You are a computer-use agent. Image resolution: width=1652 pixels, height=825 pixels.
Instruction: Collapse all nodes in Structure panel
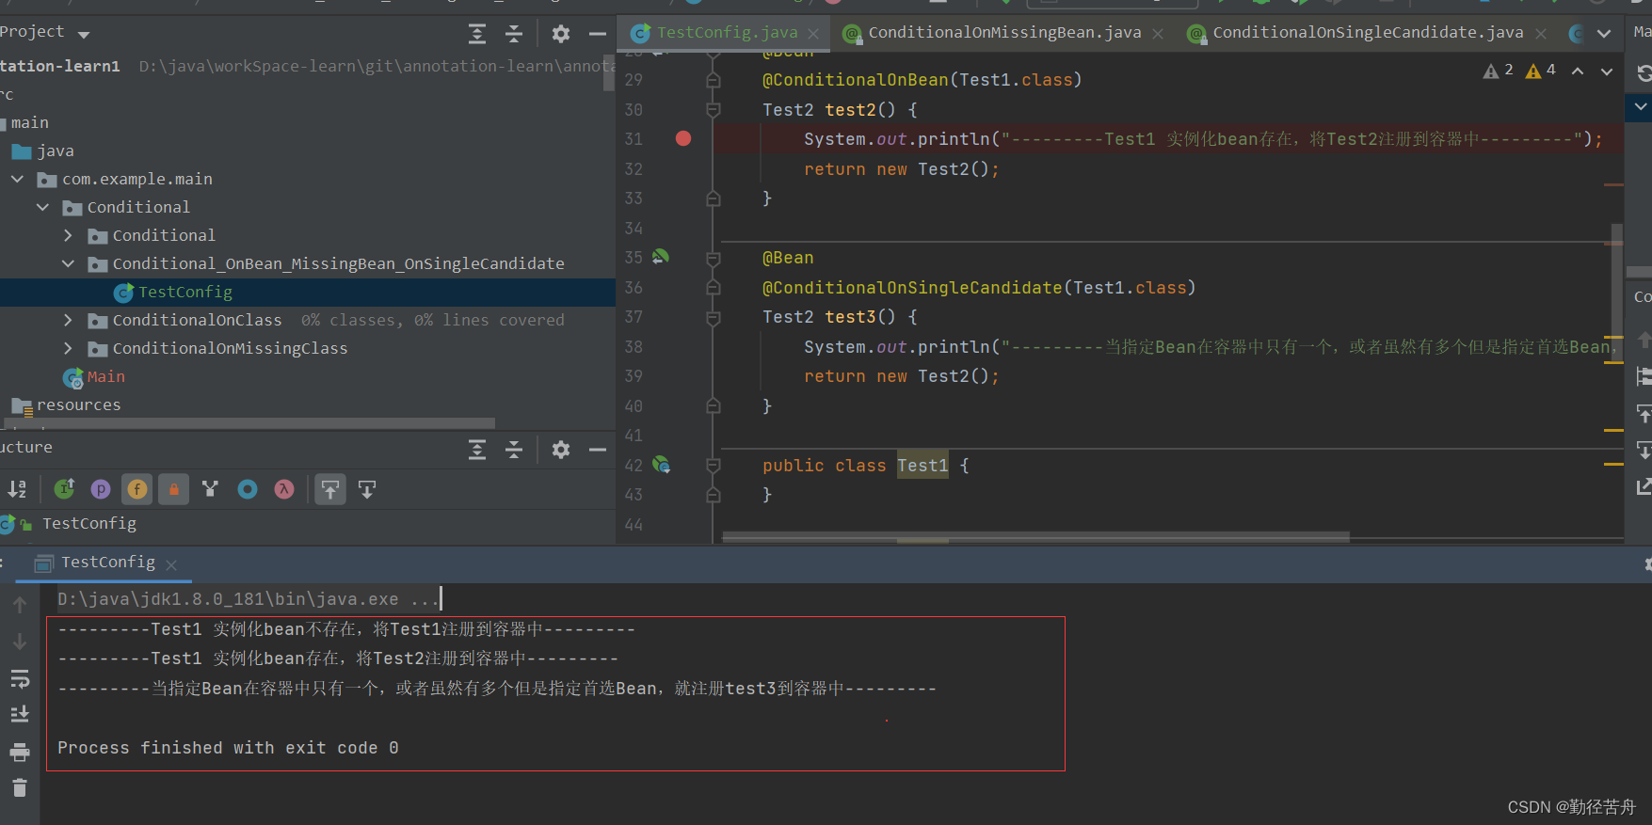pyautogui.click(x=514, y=450)
